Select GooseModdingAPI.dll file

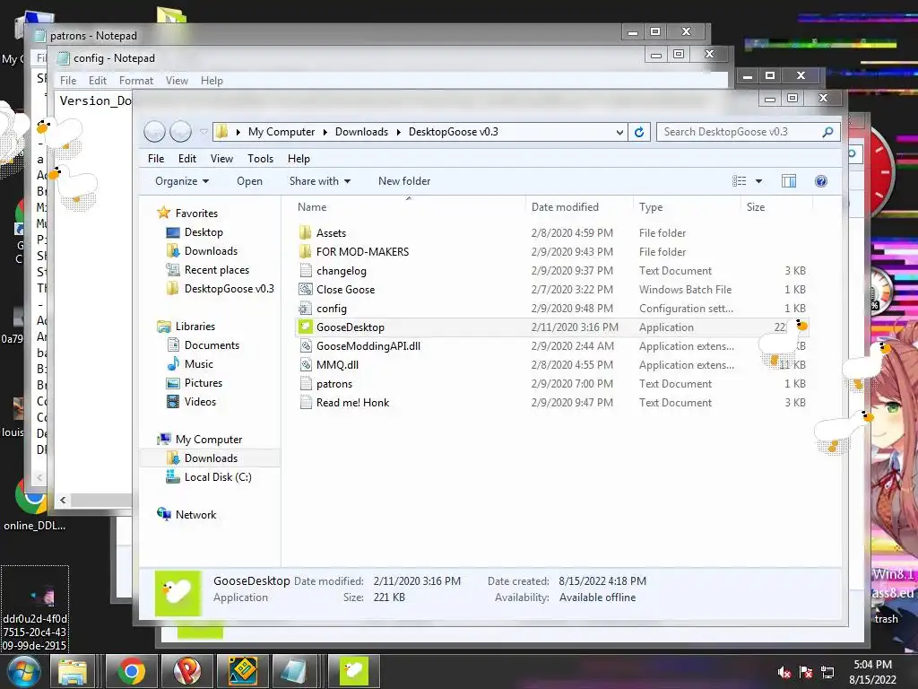click(x=368, y=346)
